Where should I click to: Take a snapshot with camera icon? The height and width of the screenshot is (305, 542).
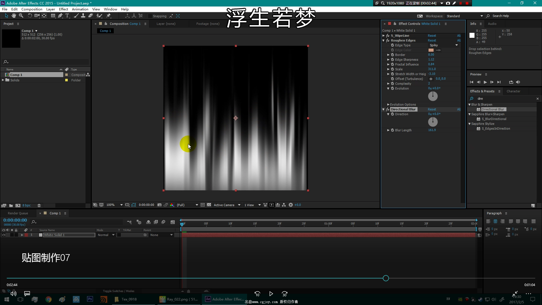[x=159, y=205]
